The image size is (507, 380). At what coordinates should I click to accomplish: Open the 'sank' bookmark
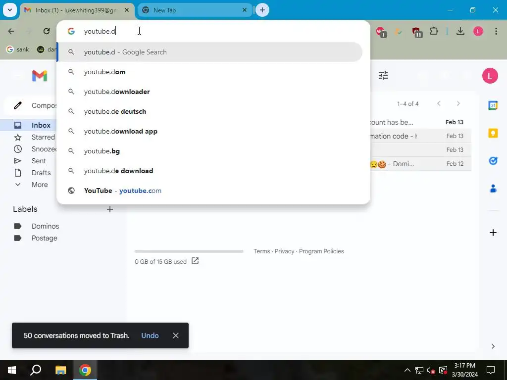18,49
